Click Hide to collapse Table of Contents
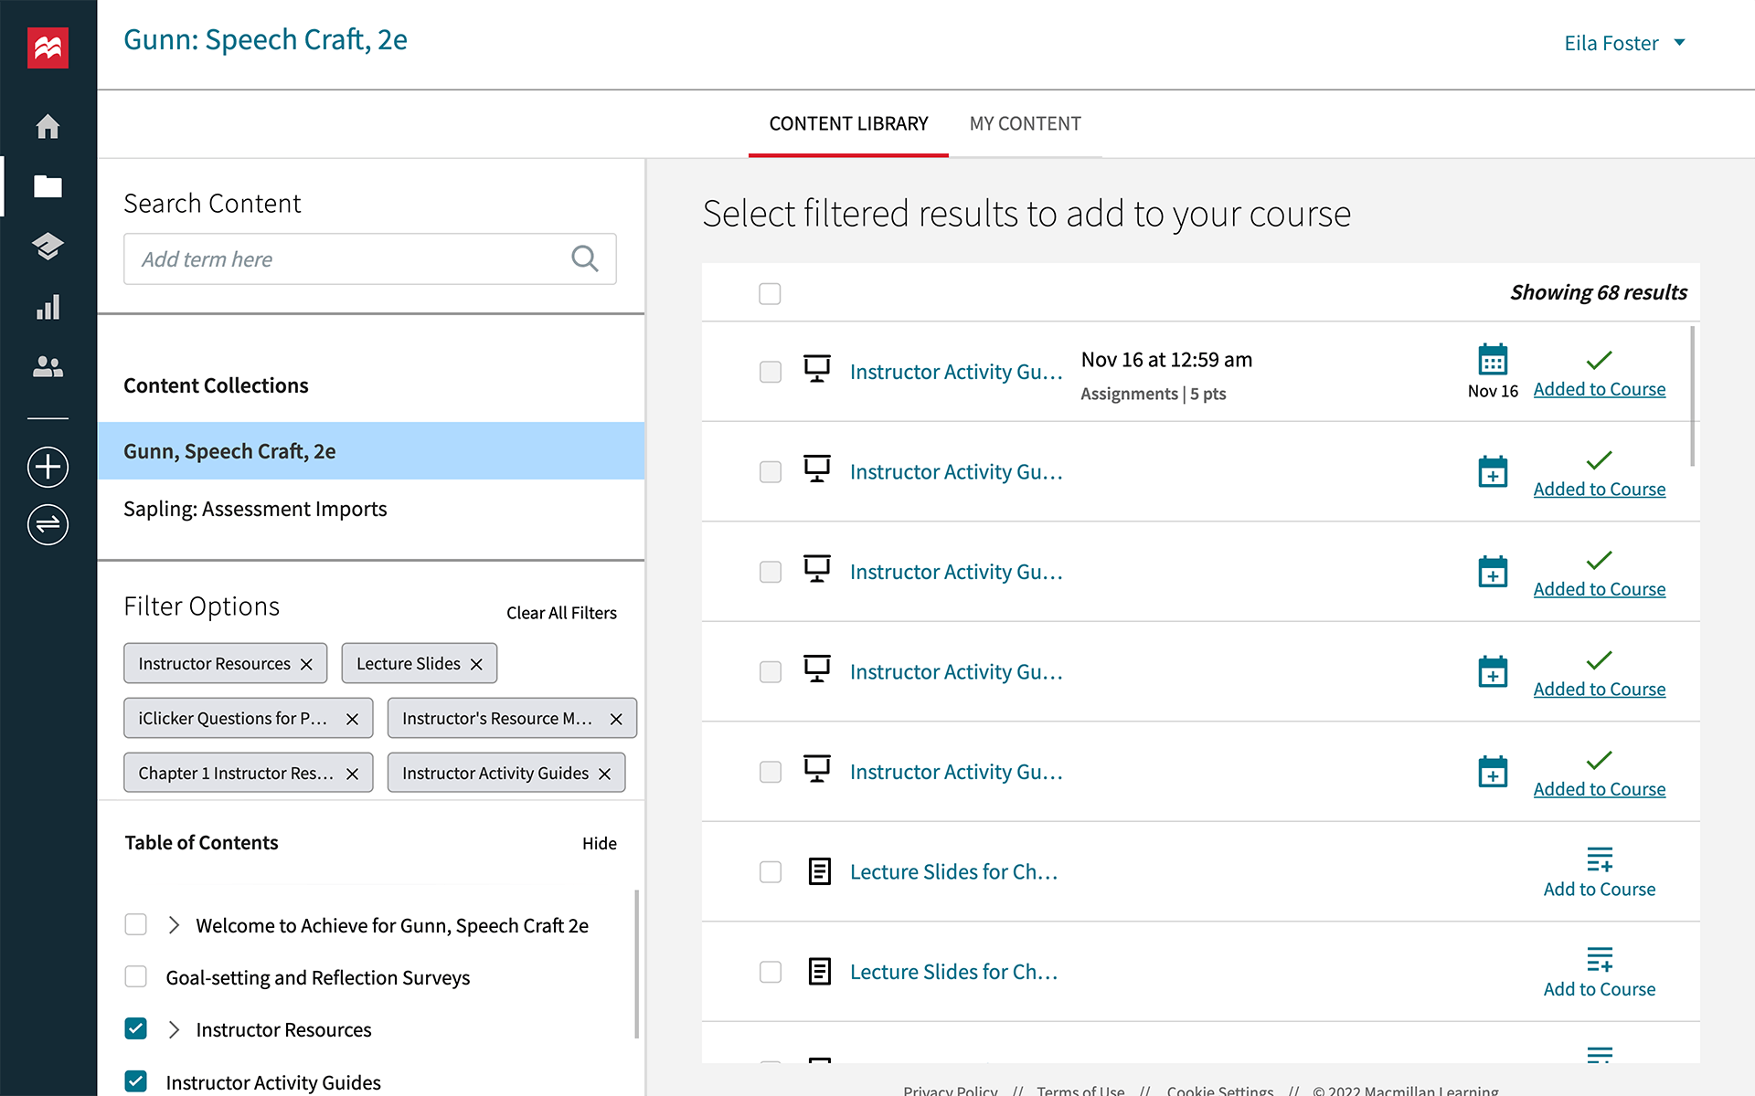Image resolution: width=1755 pixels, height=1096 pixels. pyautogui.click(x=599, y=842)
